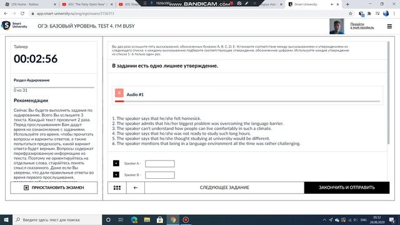Viewport: 400px width, 225px height.
Task: Reload the page
Action: click(x=22, y=14)
